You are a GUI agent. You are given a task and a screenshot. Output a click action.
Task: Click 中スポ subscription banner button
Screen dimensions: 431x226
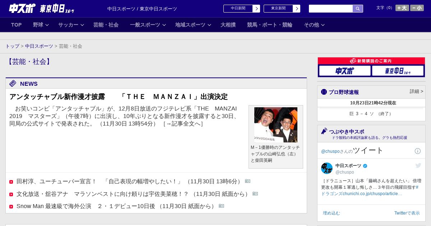(345, 71)
